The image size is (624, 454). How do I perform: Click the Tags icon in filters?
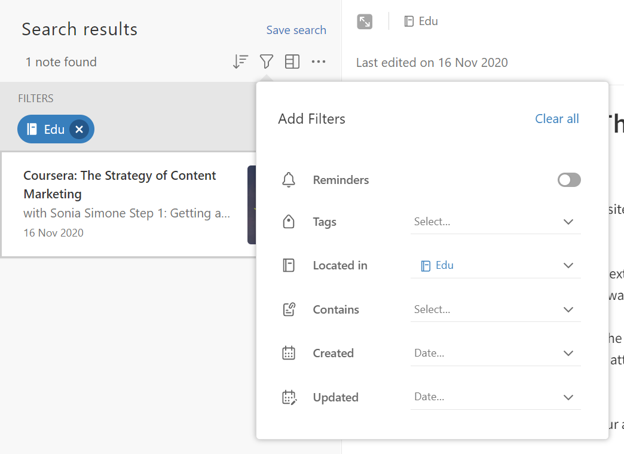(x=289, y=222)
